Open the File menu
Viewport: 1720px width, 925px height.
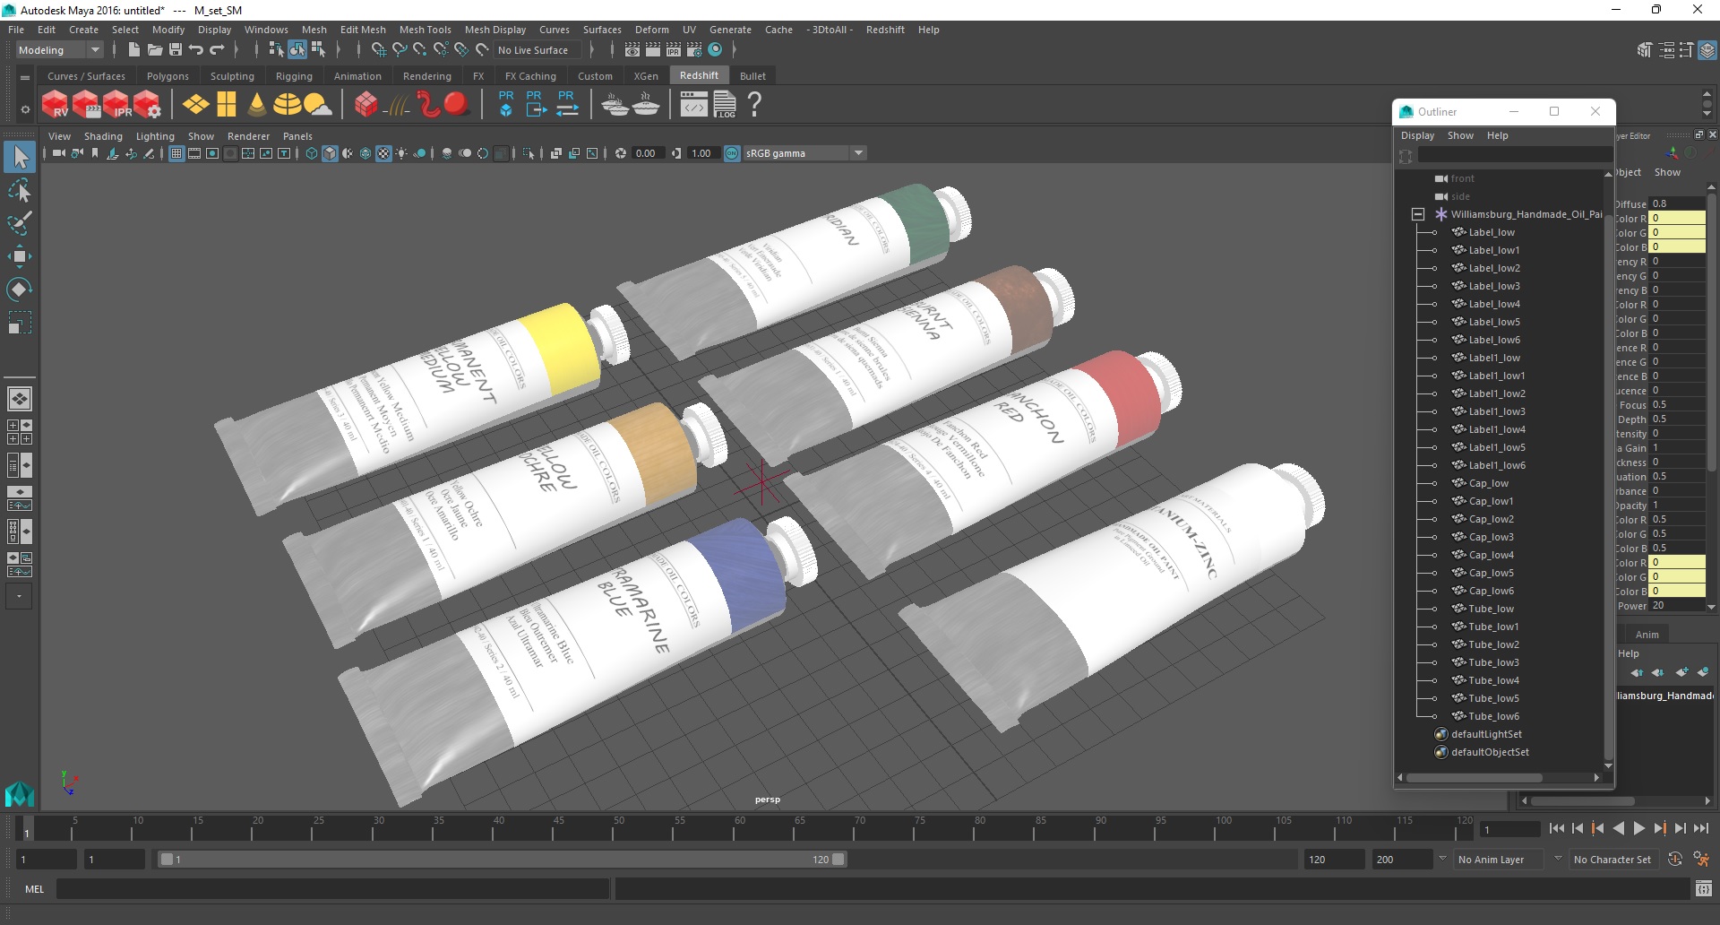(x=16, y=30)
